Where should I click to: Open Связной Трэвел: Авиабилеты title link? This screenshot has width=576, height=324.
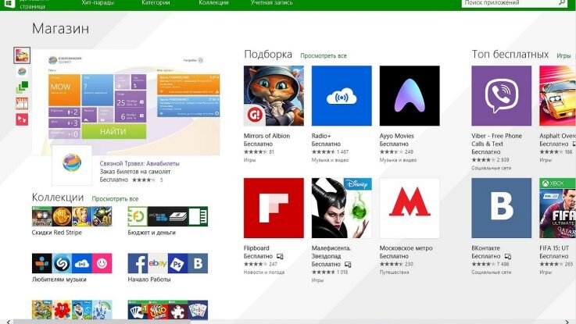click(139, 164)
